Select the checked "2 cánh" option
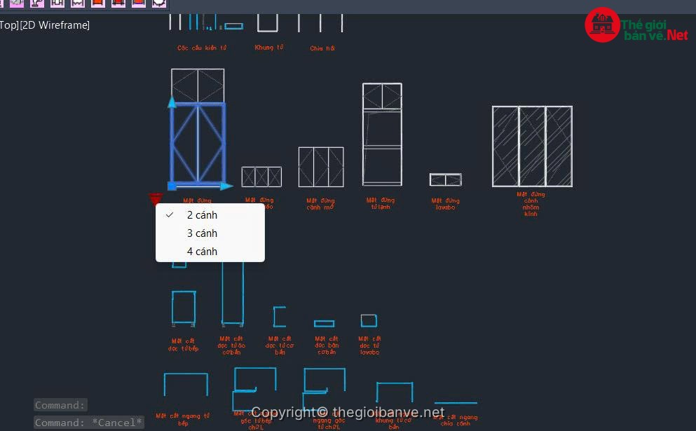This screenshot has height=431, width=696. [x=202, y=215]
